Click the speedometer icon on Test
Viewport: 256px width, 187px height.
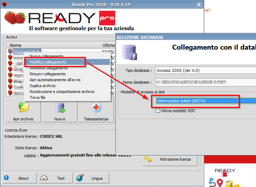coord(44,178)
